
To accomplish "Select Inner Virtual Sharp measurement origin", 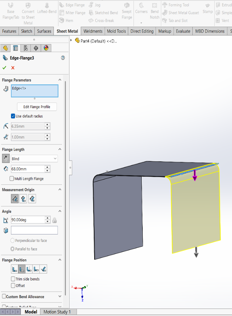I will tap(23, 199).
